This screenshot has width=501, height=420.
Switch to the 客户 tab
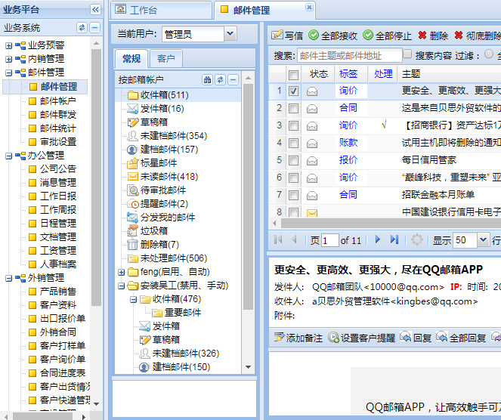point(165,59)
